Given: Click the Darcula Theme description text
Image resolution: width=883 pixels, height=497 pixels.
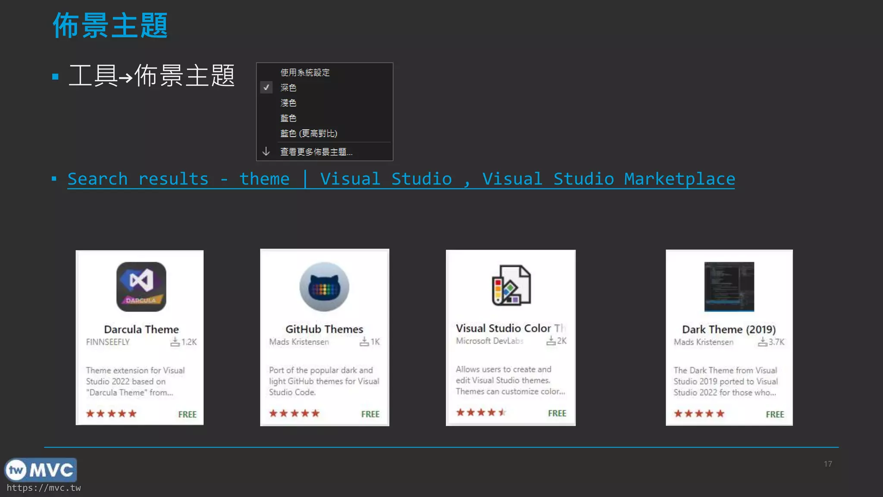Looking at the screenshot, I should 135,381.
